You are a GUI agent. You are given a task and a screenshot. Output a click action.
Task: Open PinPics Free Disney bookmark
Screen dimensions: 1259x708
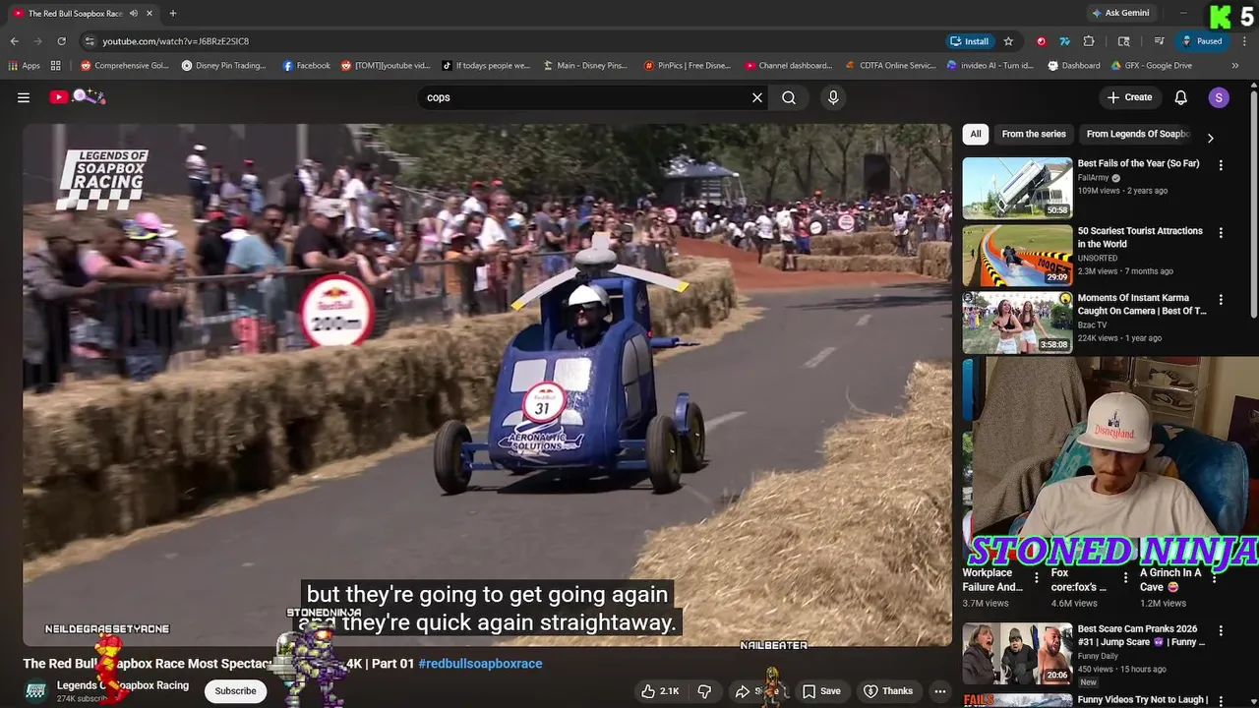[688, 66]
